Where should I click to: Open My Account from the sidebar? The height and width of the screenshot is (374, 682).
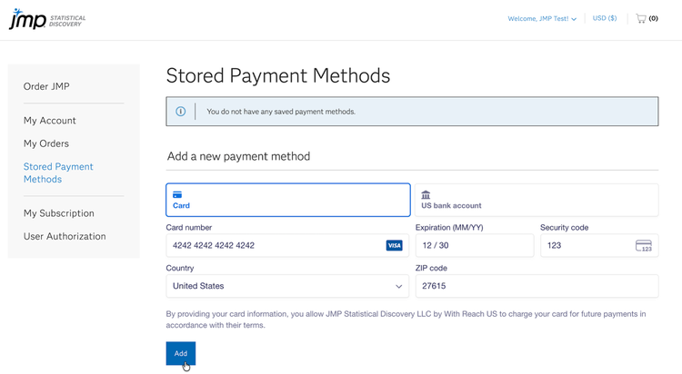click(x=50, y=121)
